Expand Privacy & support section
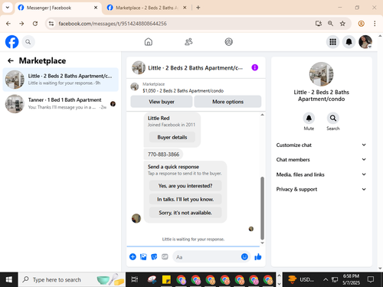The image size is (383, 287). [321, 189]
